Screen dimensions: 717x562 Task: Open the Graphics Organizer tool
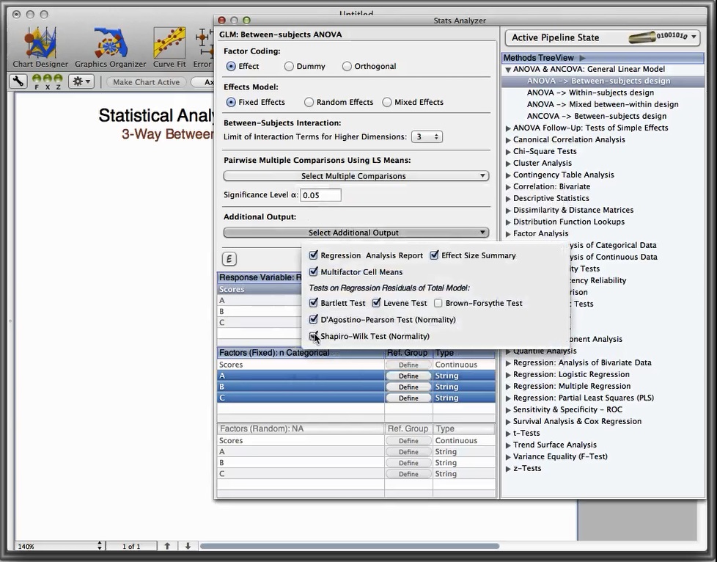pyautogui.click(x=110, y=47)
